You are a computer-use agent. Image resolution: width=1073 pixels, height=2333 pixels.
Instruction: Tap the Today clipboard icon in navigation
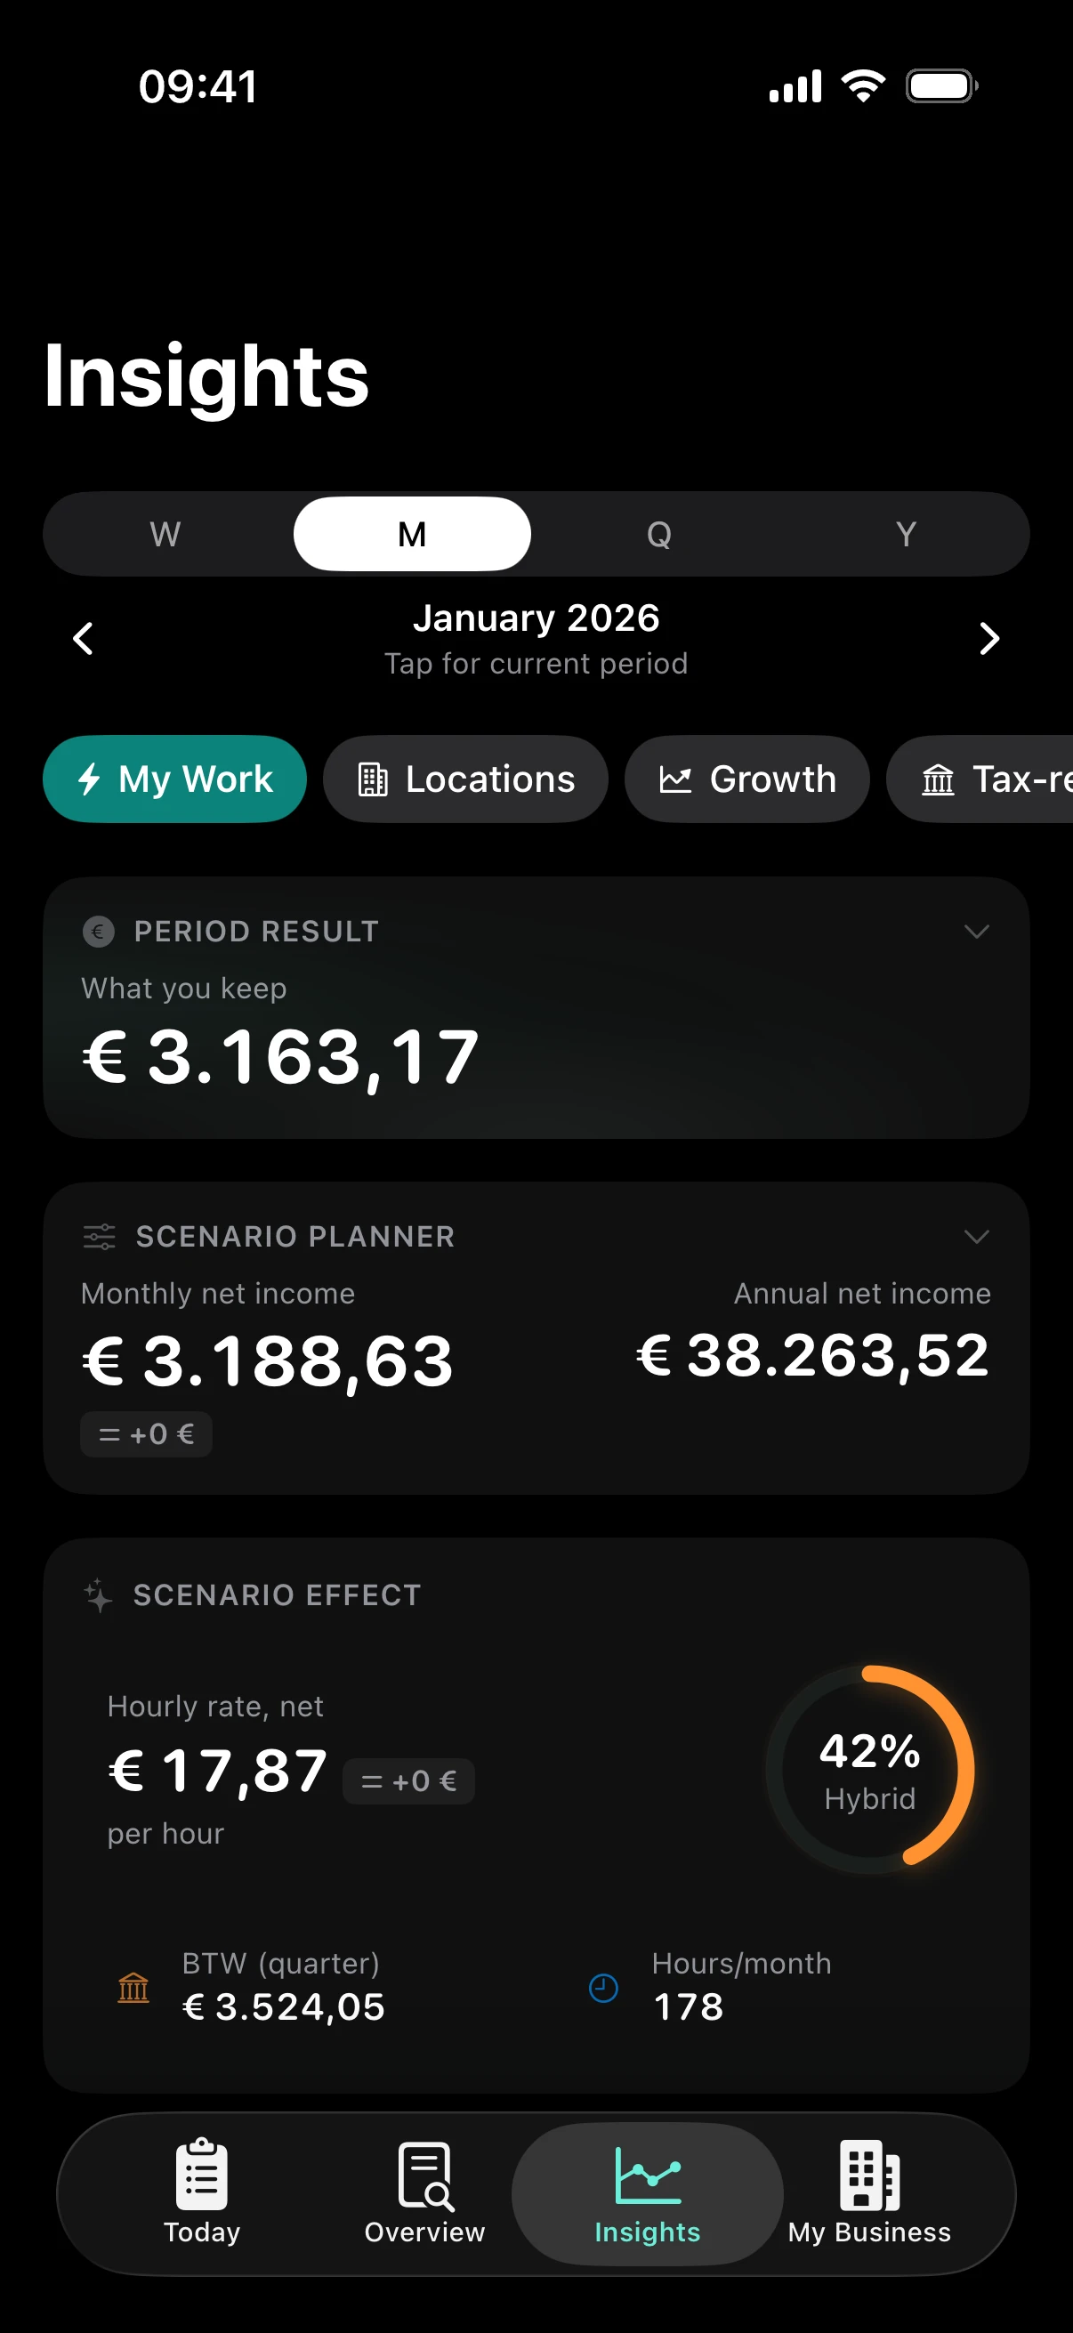coord(201,2174)
